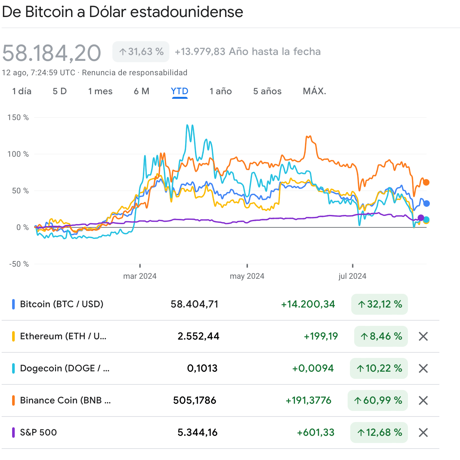Click S&P 500's 12,68 % change badge
This screenshot has width=460, height=460.
coord(379,433)
